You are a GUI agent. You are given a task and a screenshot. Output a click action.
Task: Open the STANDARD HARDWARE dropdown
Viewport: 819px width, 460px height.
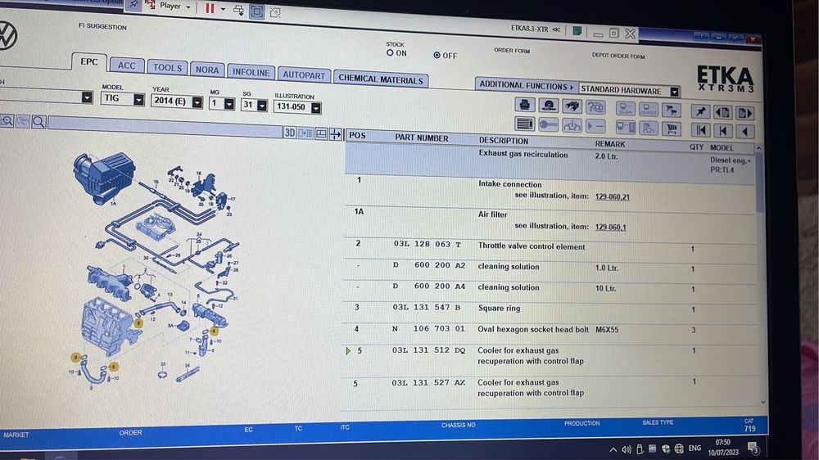[674, 92]
